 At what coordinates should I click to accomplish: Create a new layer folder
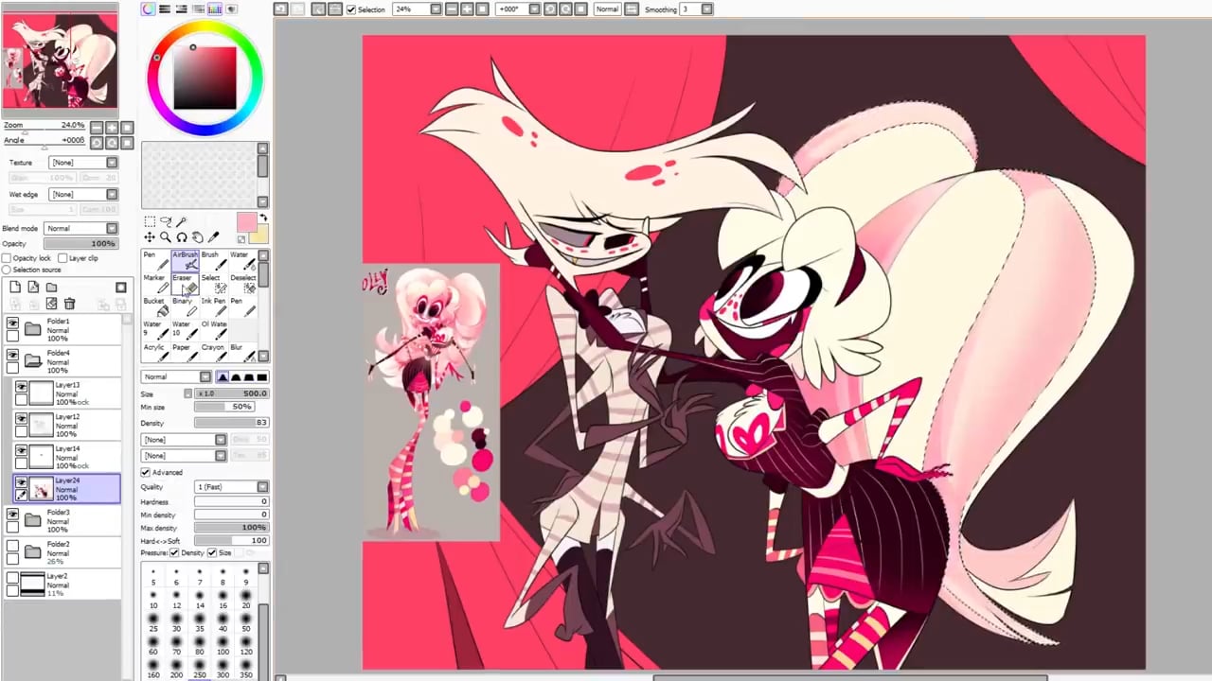click(51, 288)
